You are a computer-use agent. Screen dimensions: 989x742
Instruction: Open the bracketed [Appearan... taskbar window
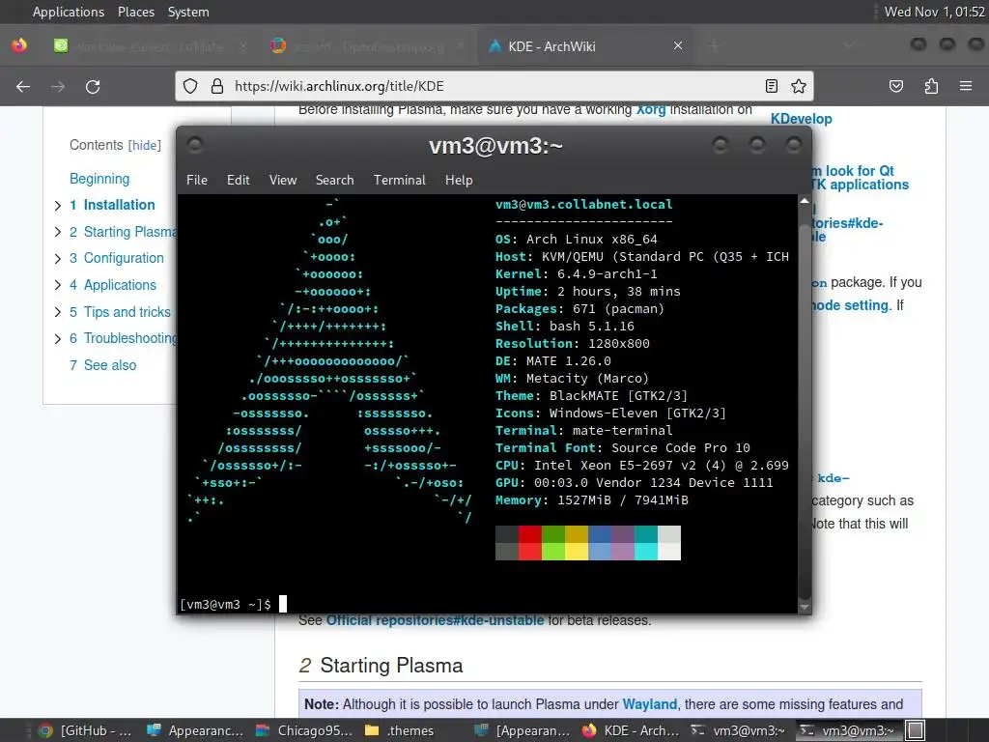point(523,730)
